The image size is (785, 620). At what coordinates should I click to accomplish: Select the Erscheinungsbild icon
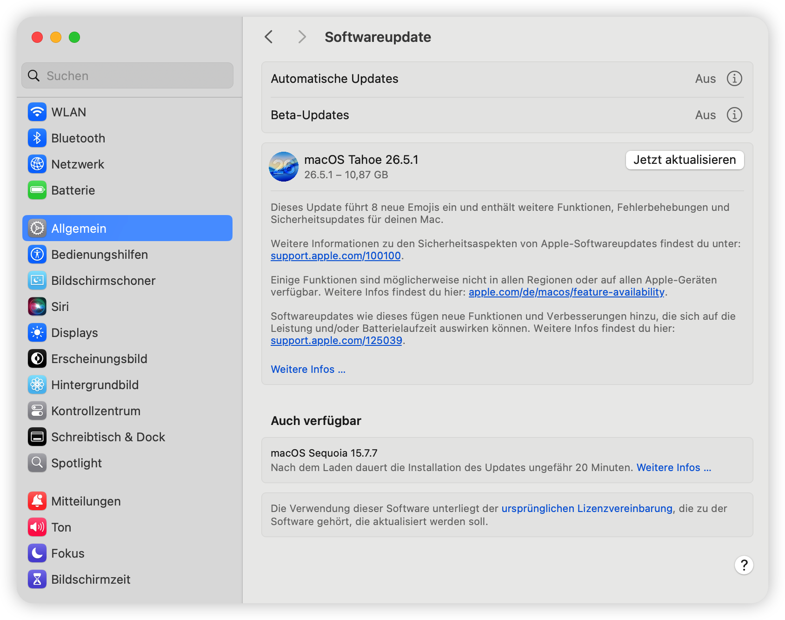pyautogui.click(x=37, y=359)
